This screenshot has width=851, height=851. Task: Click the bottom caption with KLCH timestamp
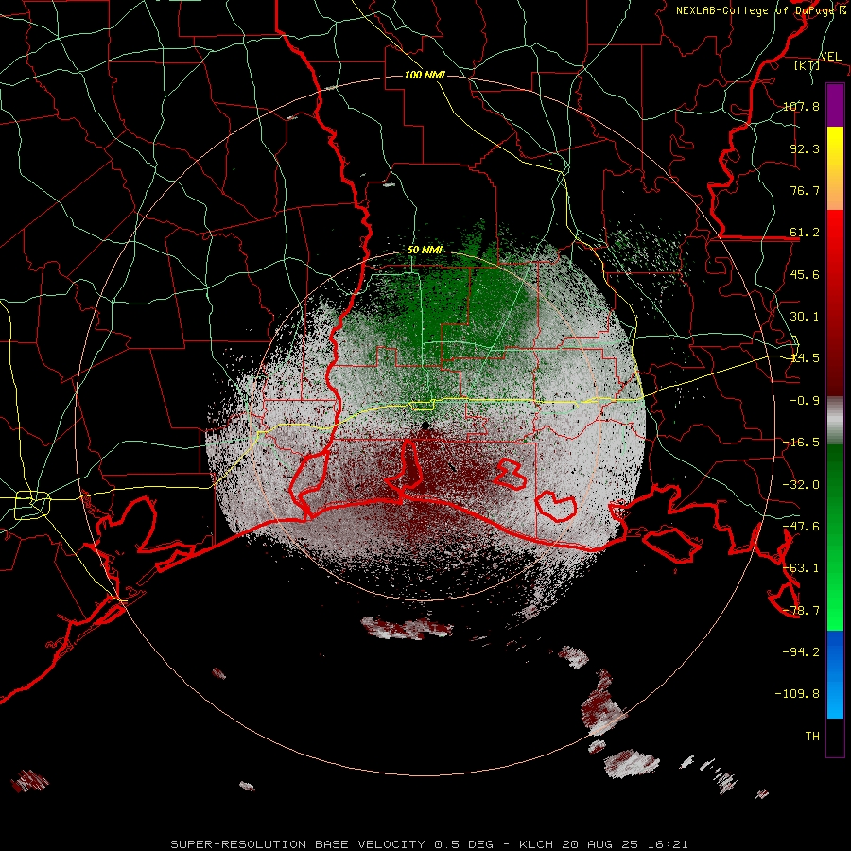(429, 844)
